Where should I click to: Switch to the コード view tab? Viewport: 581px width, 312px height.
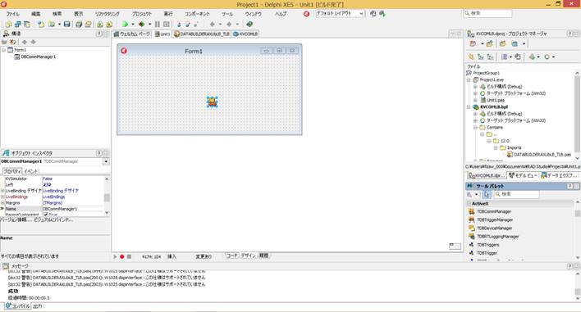[x=232, y=255]
